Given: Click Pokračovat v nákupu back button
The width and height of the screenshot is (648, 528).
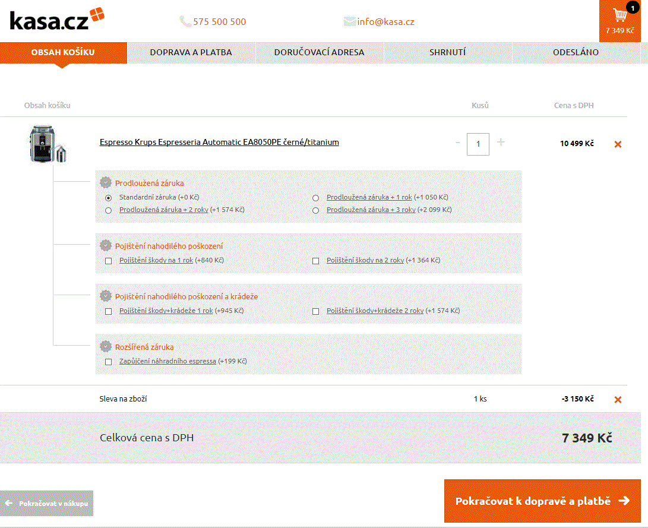Looking at the screenshot, I should [47, 503].
